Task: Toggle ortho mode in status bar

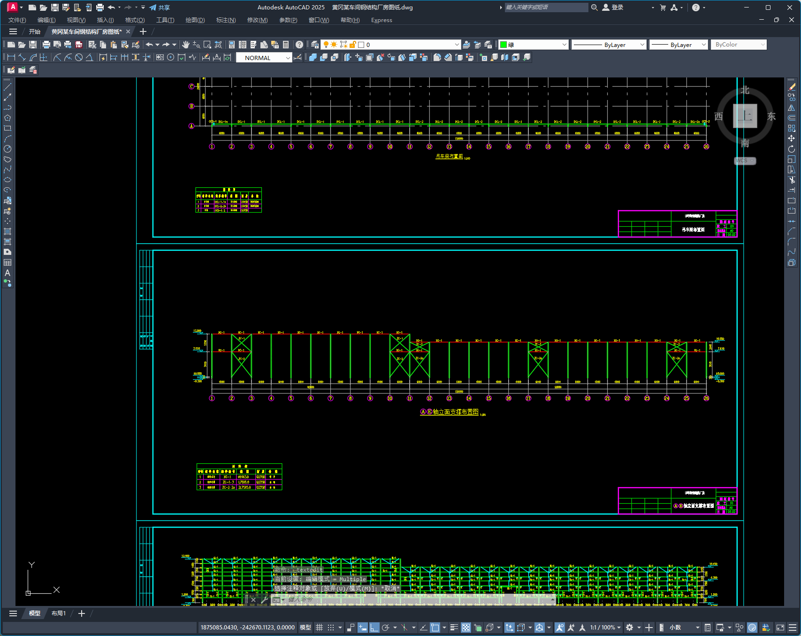Action: [x=374, y=628]
